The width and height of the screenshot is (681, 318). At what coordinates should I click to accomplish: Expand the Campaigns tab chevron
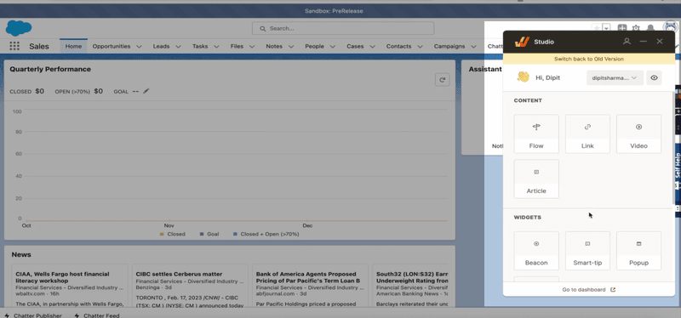pos(473,47)
